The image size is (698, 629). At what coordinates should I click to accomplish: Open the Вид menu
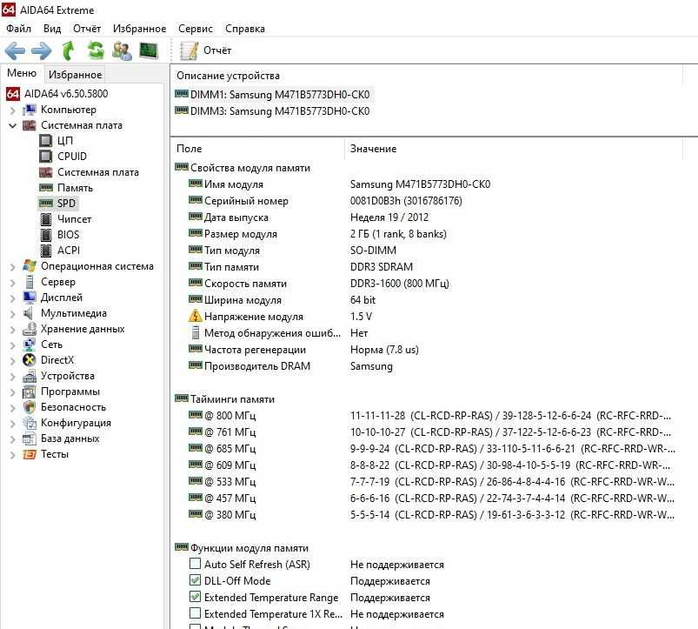52,29
